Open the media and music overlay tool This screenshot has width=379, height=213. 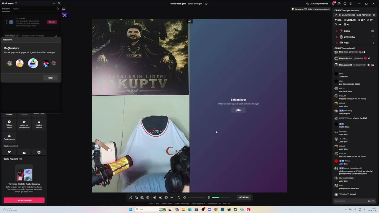point(136,198)
